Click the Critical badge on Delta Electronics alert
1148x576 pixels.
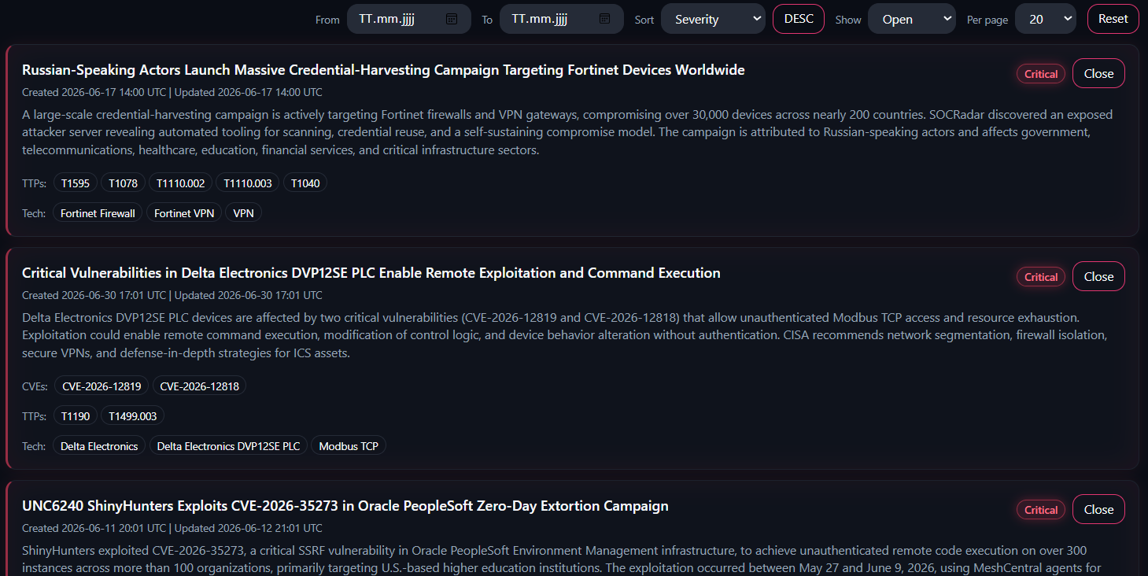click(x=1041, y=277)
